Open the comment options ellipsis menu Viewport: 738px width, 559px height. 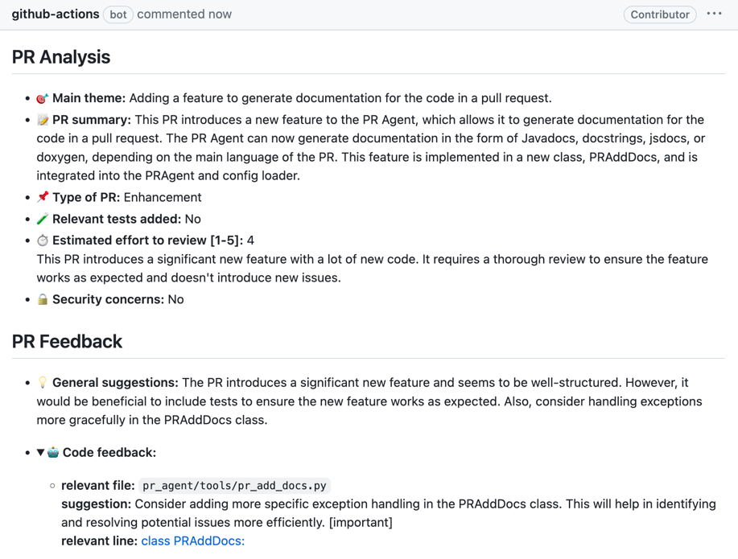(x=714, y=14)
